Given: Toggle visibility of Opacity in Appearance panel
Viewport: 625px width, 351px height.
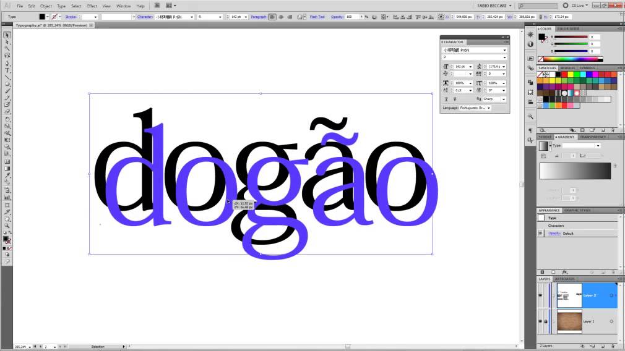Looking at the screenshot, I should coord(540,233).
